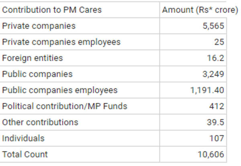Select the 412 amount cell
The image size is (241, 166).
217,107
